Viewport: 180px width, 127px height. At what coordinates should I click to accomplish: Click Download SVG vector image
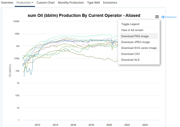pyautogui.click(x=139, y=48)
